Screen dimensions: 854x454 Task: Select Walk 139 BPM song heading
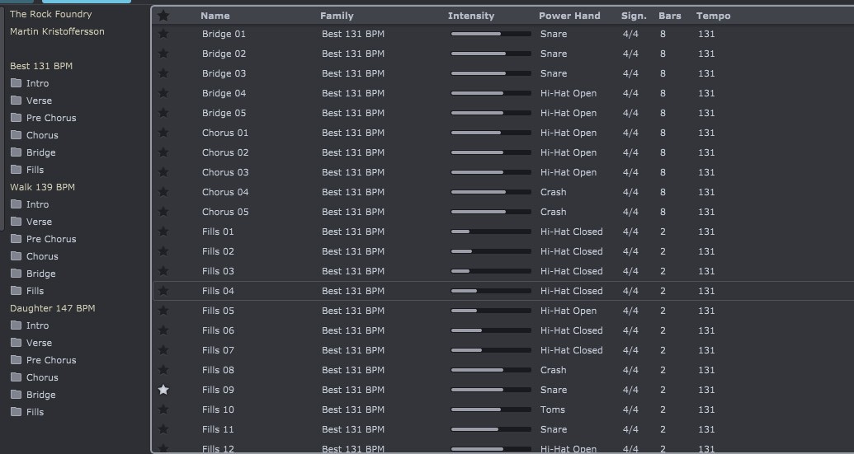coord(42,187)
